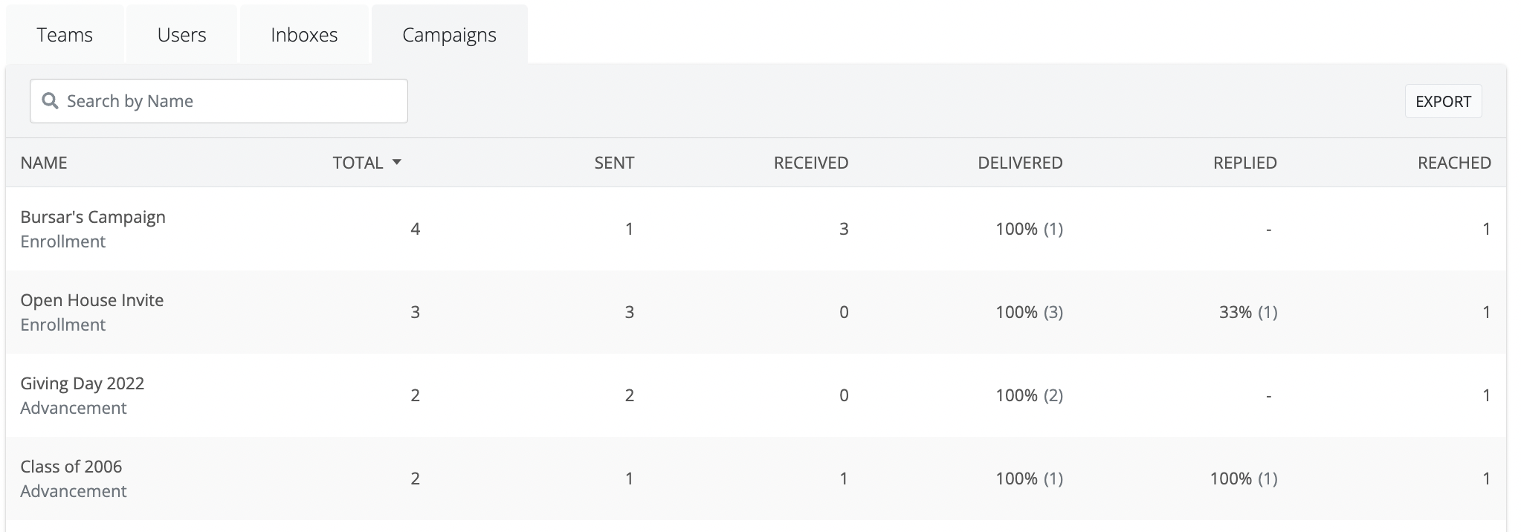Image resolution: width=1521 pixels, height=532 pixels.
Task: Click the search magnifier icon
Action: click(50, 101)
